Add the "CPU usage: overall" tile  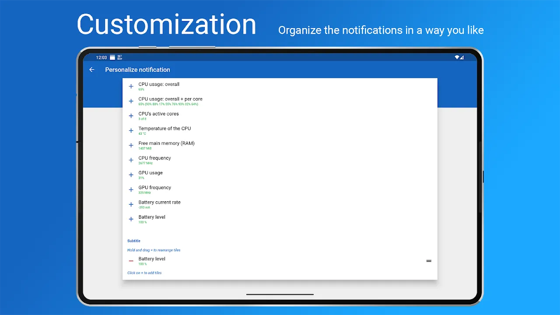coord(131,86)
